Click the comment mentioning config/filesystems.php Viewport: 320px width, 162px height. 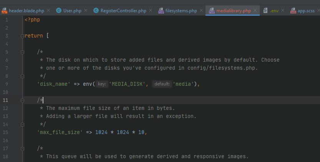pyautogui.click(x=152, y=68)
